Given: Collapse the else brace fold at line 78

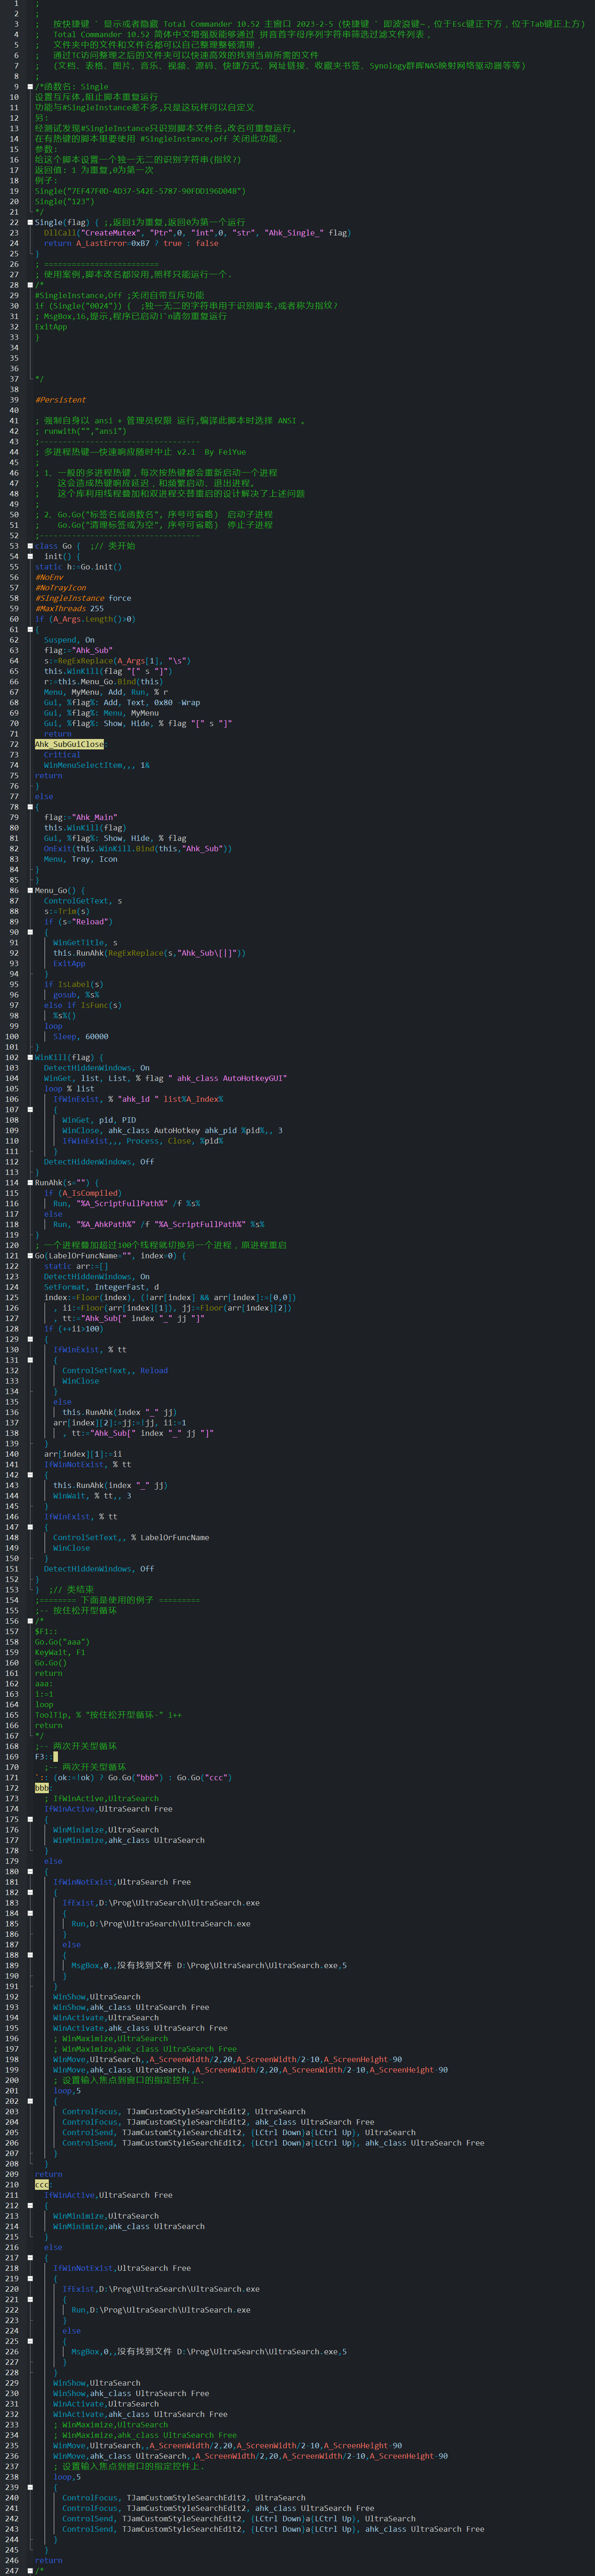Looking at the screenshot, I should click(x=30, y=806).
